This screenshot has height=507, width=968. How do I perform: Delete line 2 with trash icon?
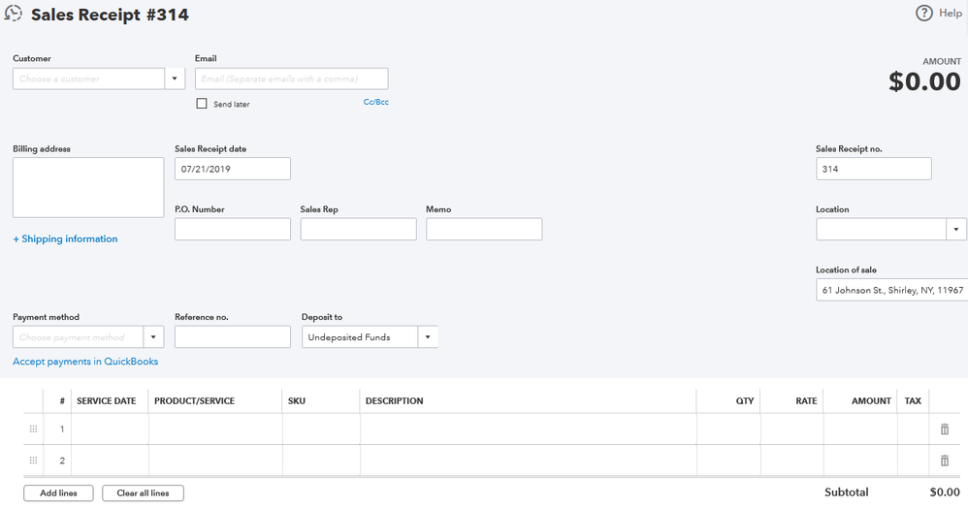pyautogui.click(x=945, y=460)
